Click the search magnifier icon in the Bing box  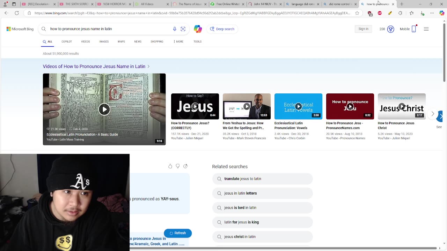pos(44,29)
